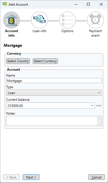Click the Add Account app icon in title bar

pyautogui.click(x=5, y=4)
